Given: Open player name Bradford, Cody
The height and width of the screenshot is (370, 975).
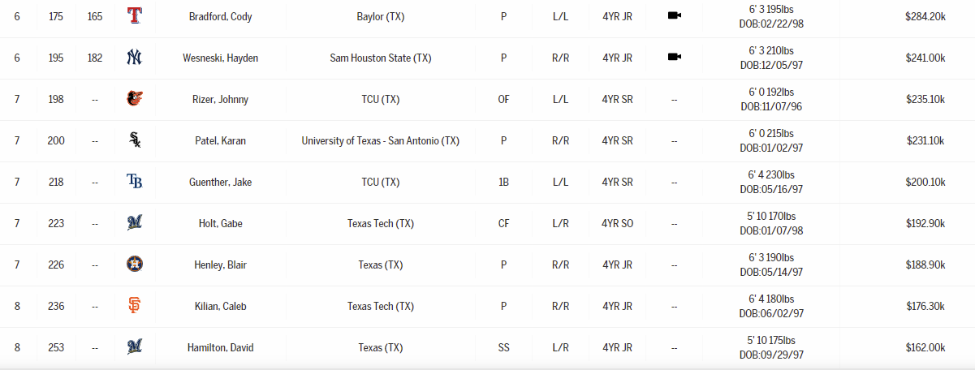Looking at the screenshot, I should (x=221, y=16).
